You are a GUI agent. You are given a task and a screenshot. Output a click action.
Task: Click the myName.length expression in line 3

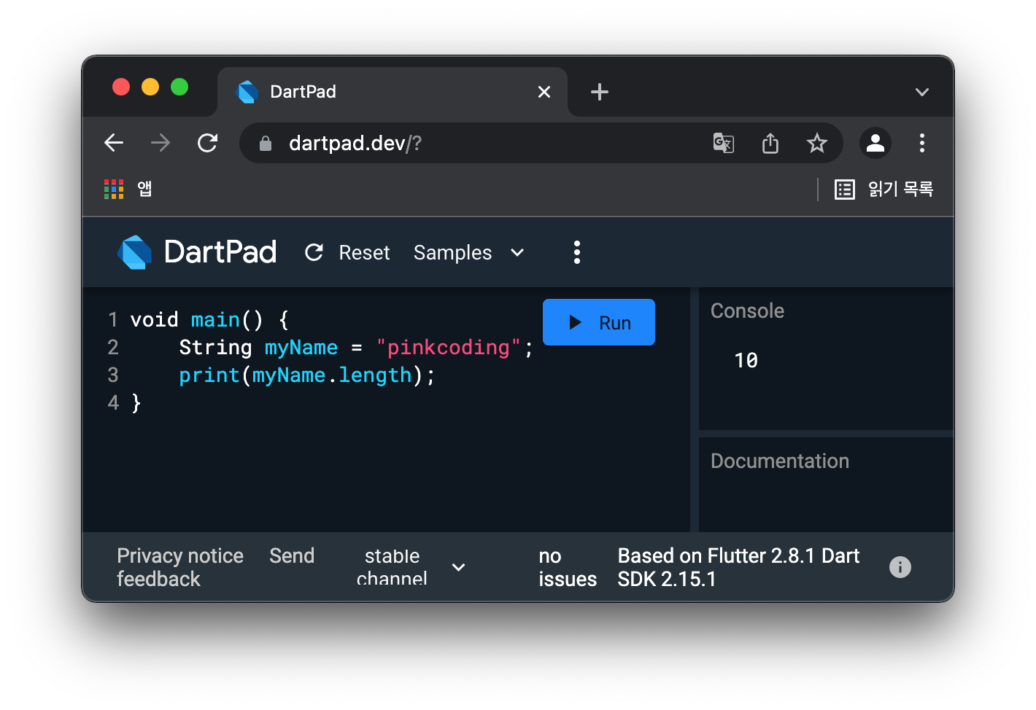(332, 375)
